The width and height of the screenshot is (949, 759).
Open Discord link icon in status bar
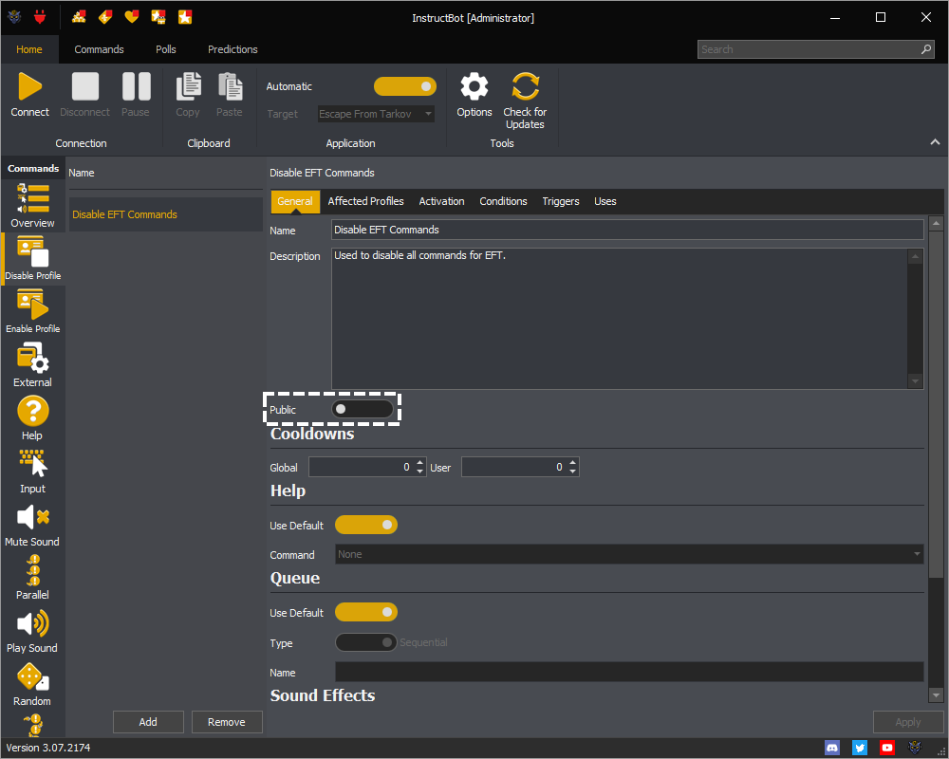[832, 749]
